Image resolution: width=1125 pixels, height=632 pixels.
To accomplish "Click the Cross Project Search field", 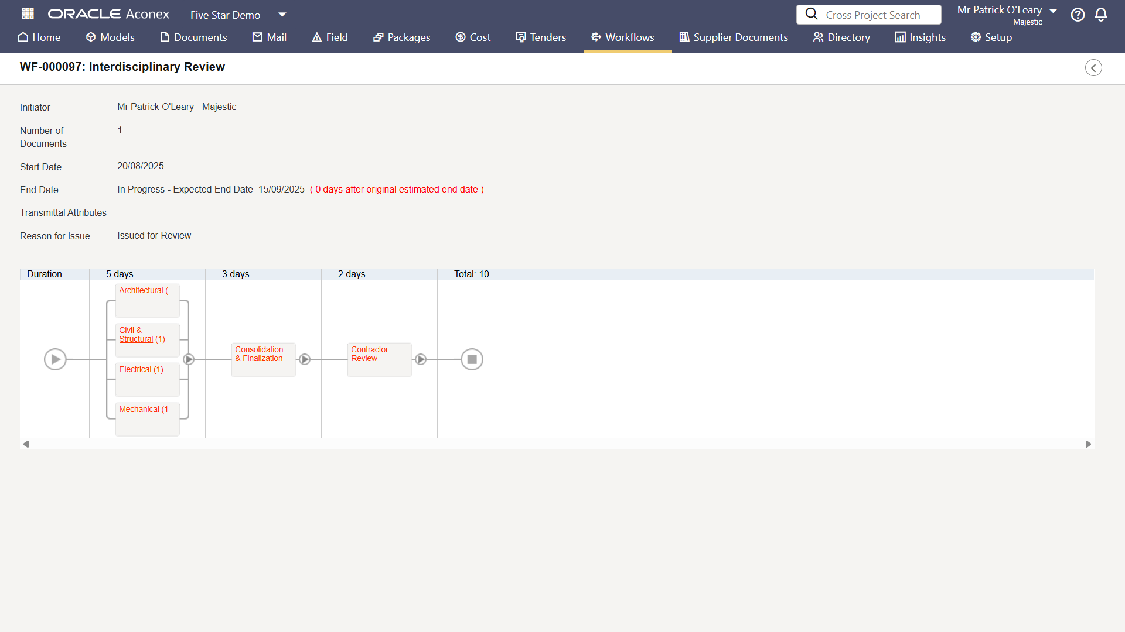I will coord(873,15).
